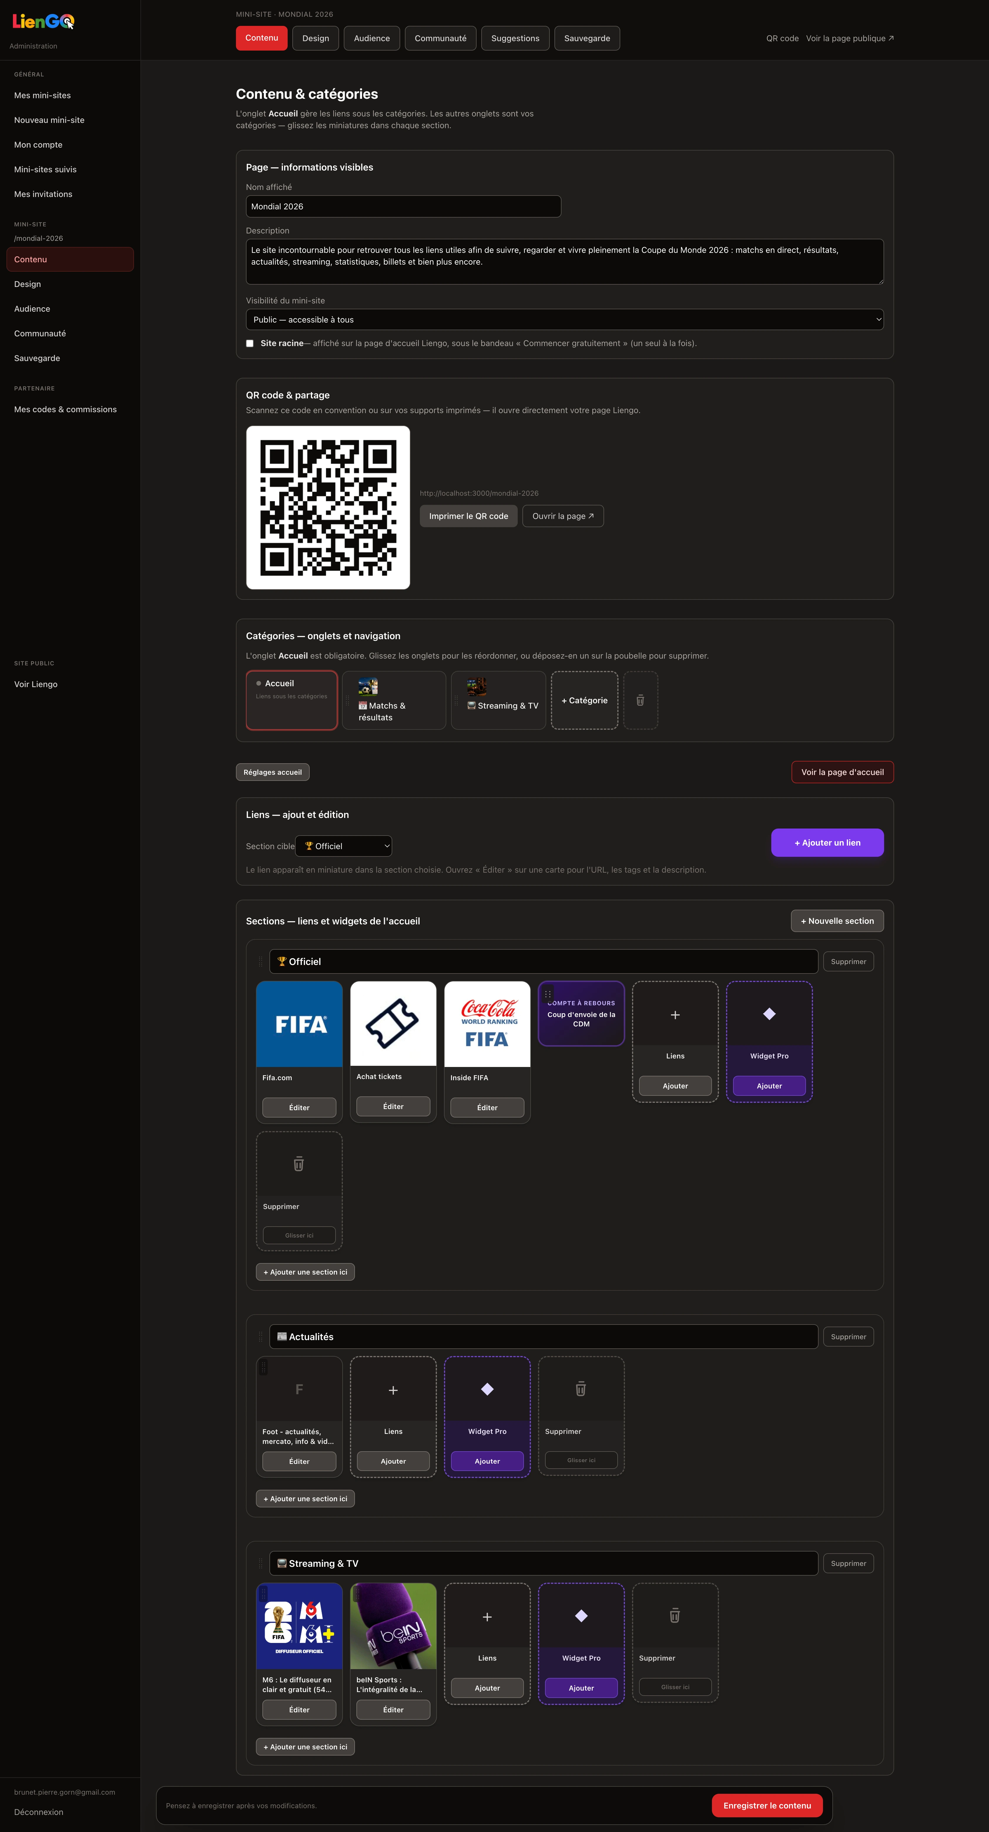
Task: Click drag handle on Foot actualités card
Action: (264, 1367)
